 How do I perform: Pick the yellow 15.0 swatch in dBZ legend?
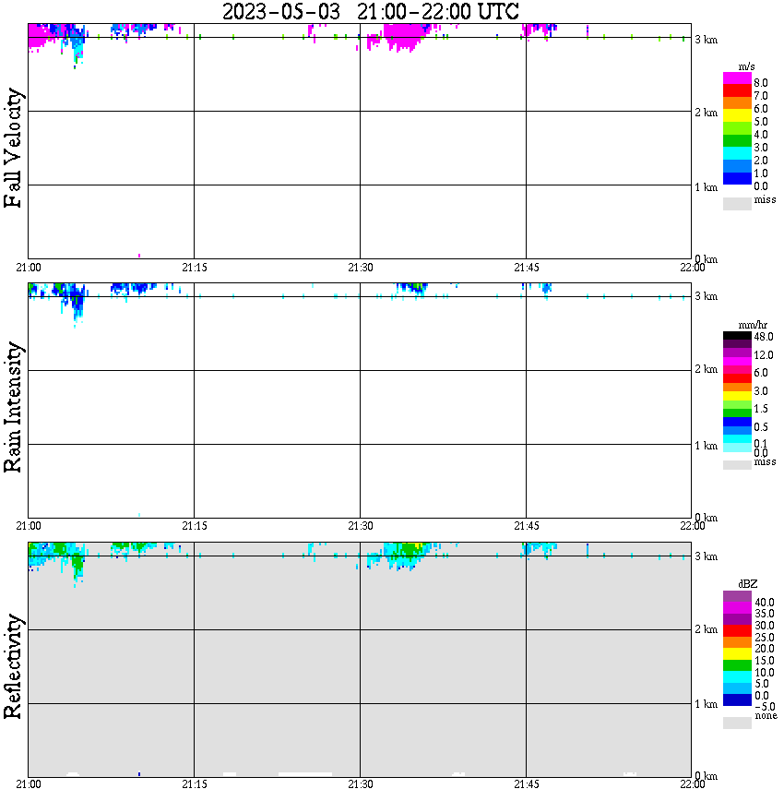click(x=737, y=653)
